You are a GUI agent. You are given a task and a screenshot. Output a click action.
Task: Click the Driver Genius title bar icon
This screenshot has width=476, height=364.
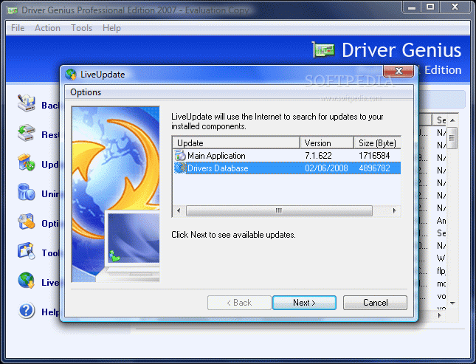(x=13, y=10)
